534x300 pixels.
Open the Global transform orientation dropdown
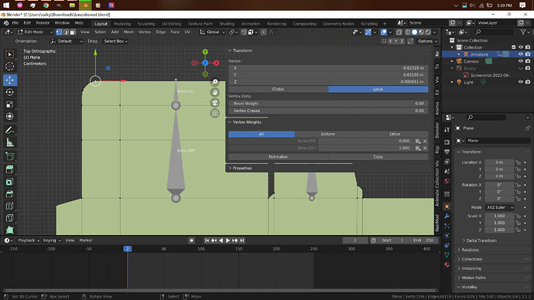pyautogui.click(x=213, y=32)
